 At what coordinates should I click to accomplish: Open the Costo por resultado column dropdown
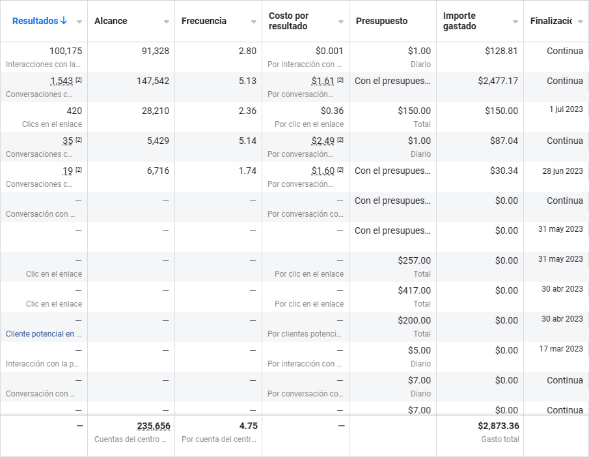point(341,21)
